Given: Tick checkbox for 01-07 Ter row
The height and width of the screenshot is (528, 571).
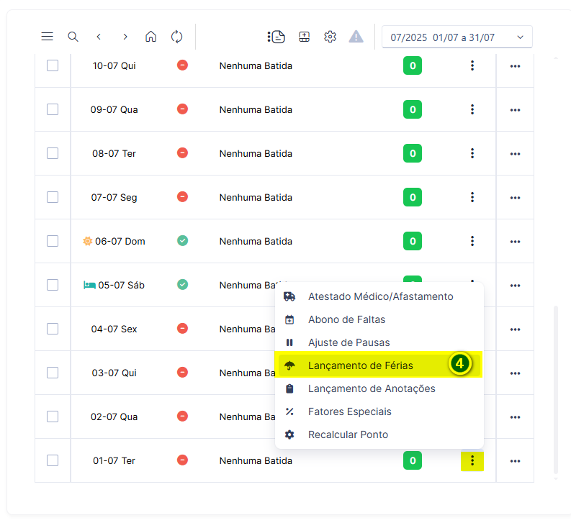Looking at the screenshot, I should click(x=53, y=460).
